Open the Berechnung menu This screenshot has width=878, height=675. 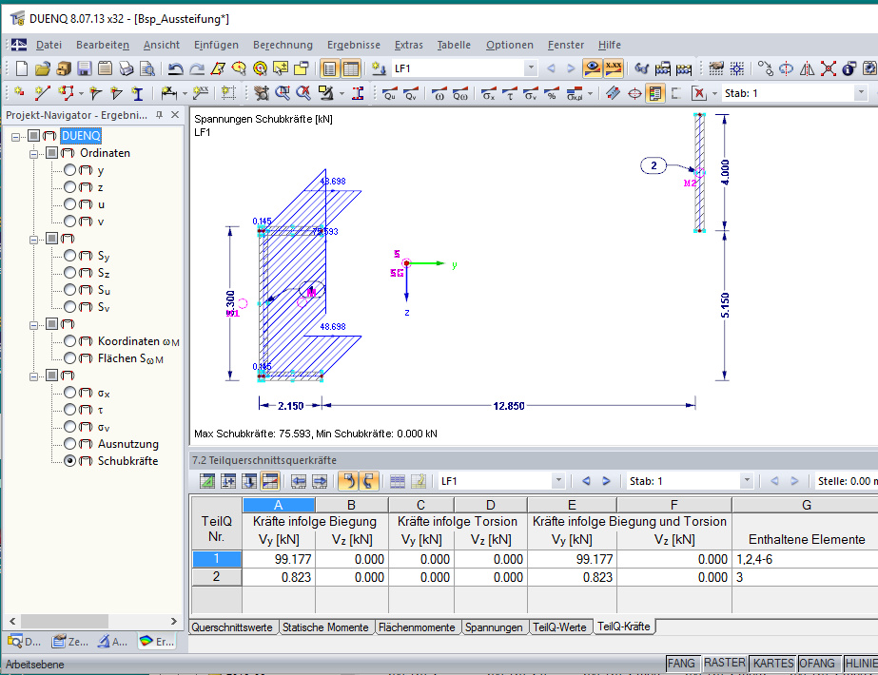[283, 45]
